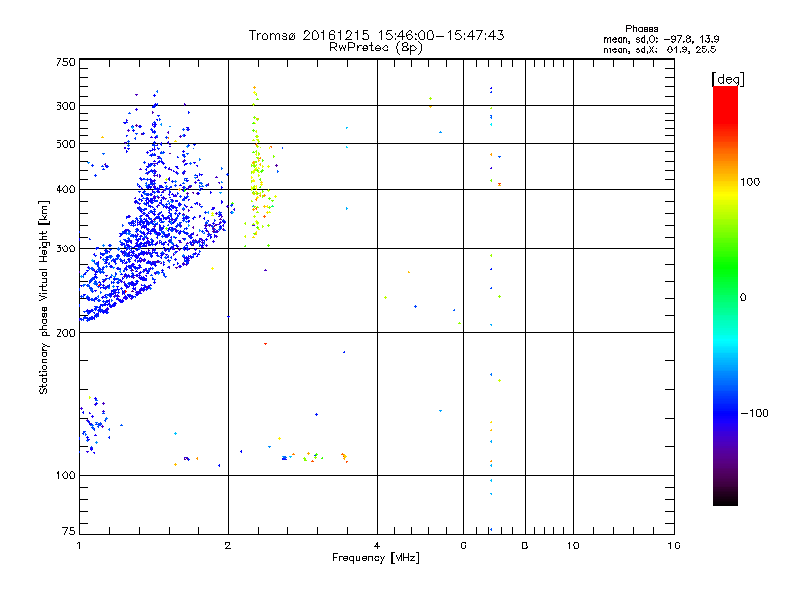Screen dimensions: 793x594
Task: Click the plot title 'Tromsø 20161215 15:46:00-15:47:43'
Action: tap(376, 35)
